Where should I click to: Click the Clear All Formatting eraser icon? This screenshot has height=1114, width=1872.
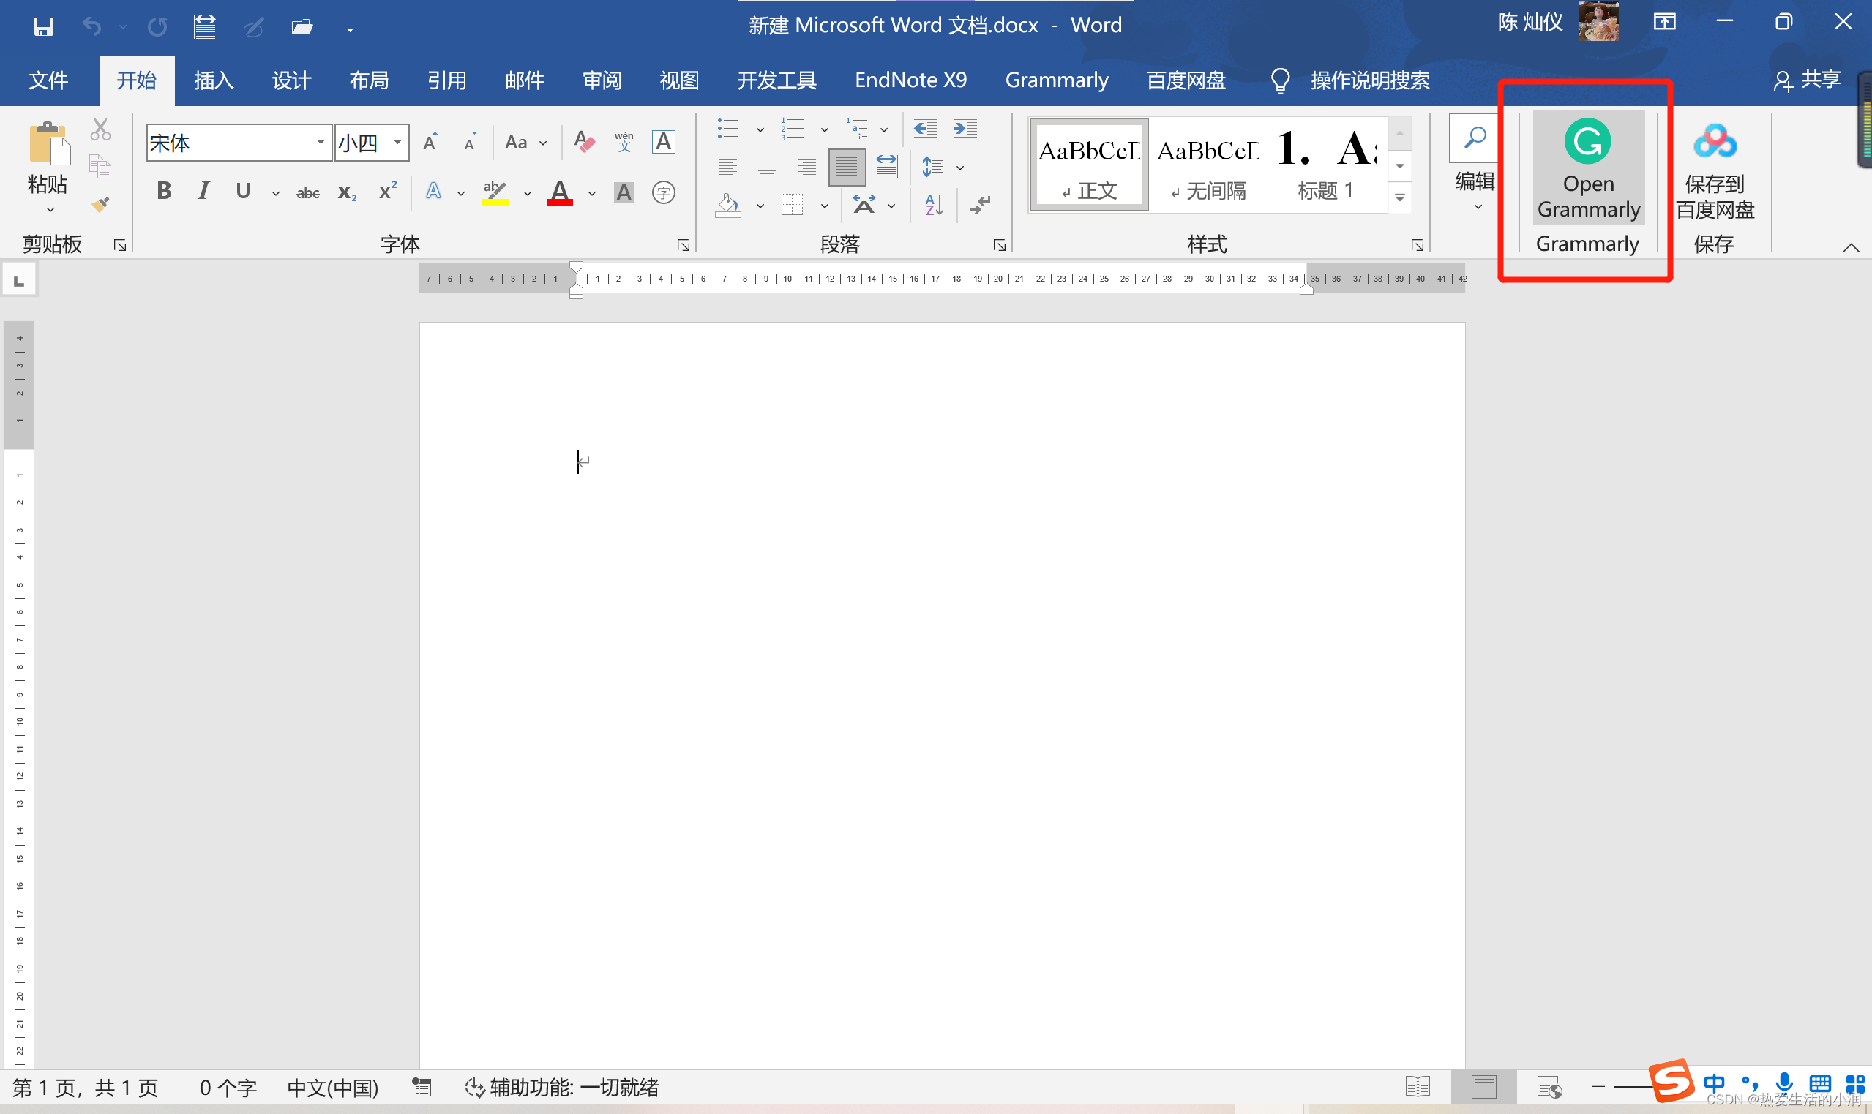coord(584,141)
